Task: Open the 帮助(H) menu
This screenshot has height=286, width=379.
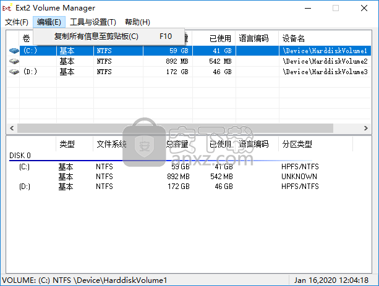Action: coord(137,22)
